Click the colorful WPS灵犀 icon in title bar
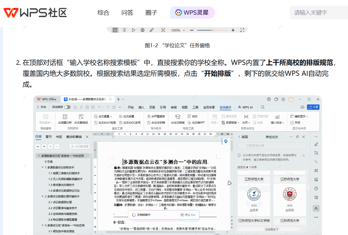This screenshot has width=348, height=235. point(269,99)
